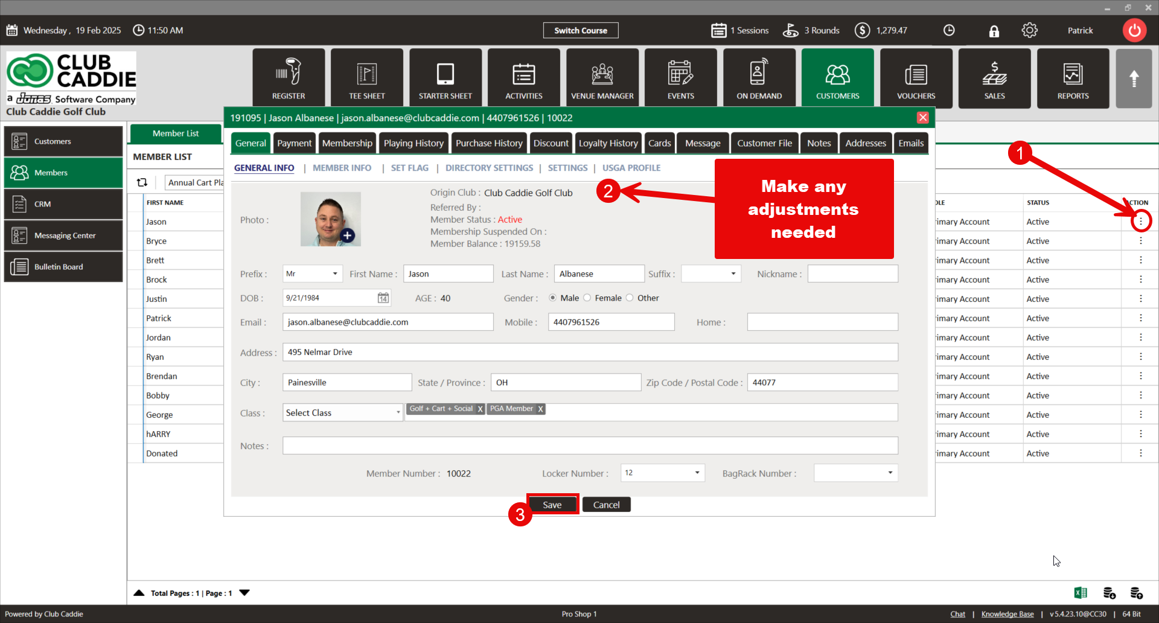Image resolution: width=1159 pixels, height=623 pixels.
Task: Open the DOB calendar picker icon
Action: coord(383,298)
